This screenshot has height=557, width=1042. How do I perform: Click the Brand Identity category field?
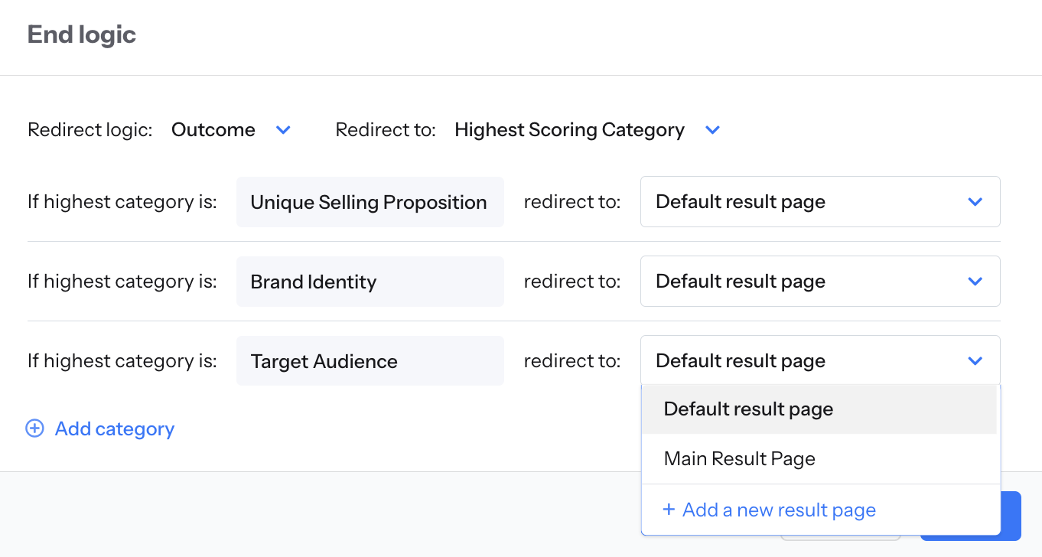click(x=370, y=282)
